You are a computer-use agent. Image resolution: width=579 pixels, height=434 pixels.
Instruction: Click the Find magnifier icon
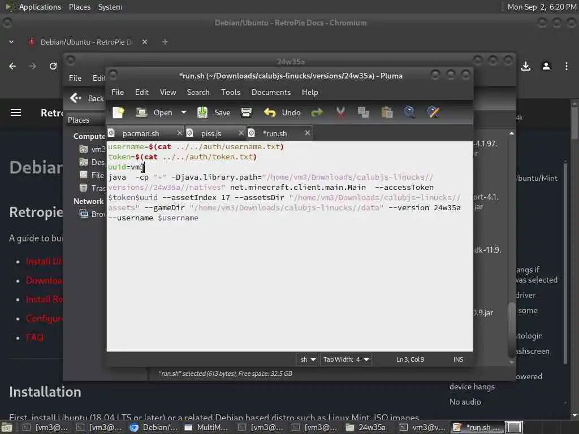coord(409,112)
